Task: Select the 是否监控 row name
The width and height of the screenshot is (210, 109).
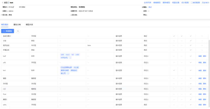Action: pyautogui.click(x=6, y=45)
